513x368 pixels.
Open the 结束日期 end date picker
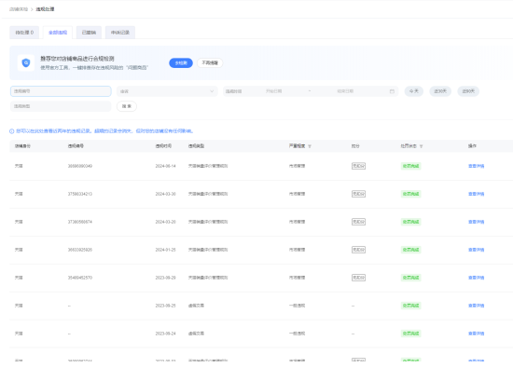[345, 91]
